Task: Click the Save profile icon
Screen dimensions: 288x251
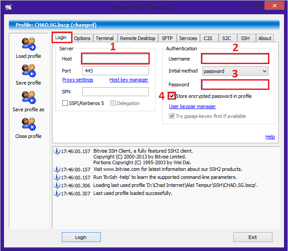Action: pyautogui.click(x=28, y=71)
